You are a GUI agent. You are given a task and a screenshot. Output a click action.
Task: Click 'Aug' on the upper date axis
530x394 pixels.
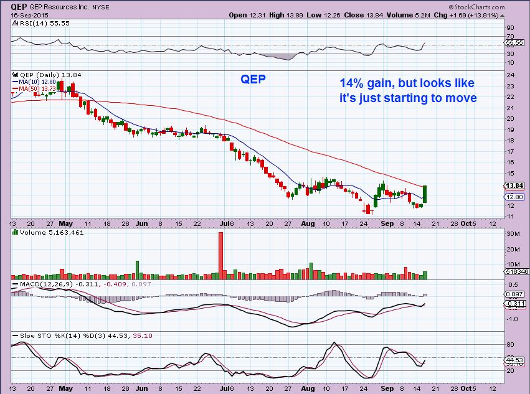[308, 223]
